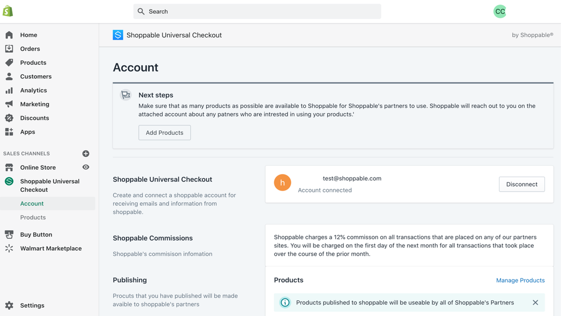This screenshot has width=563, height=316.
Task: Open Home from the sidebar
Action: point(28,35)
